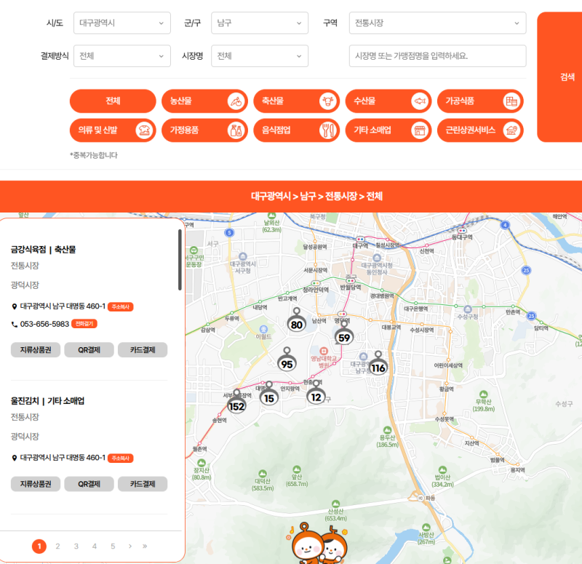The width and height of the screenshot is (582, 564).
Task: Click the orange 검색 search button
Action: pos(559,77)
